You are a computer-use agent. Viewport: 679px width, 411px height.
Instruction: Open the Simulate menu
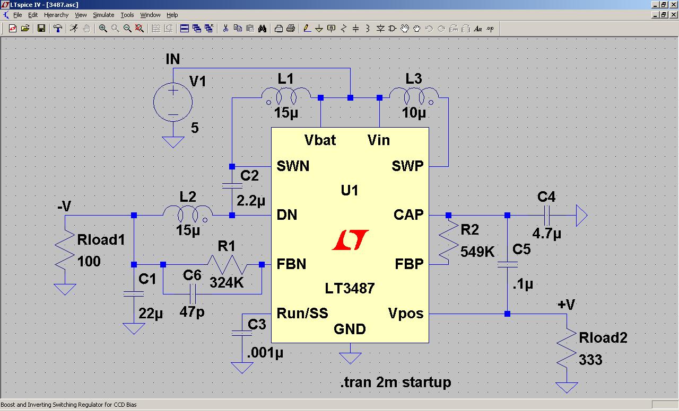(x=103, y=15)
